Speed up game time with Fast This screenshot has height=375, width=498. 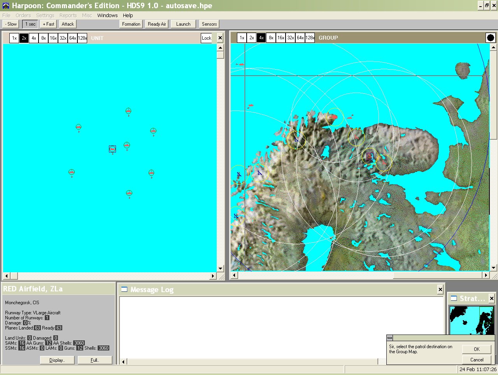click(x=49, y=24)
